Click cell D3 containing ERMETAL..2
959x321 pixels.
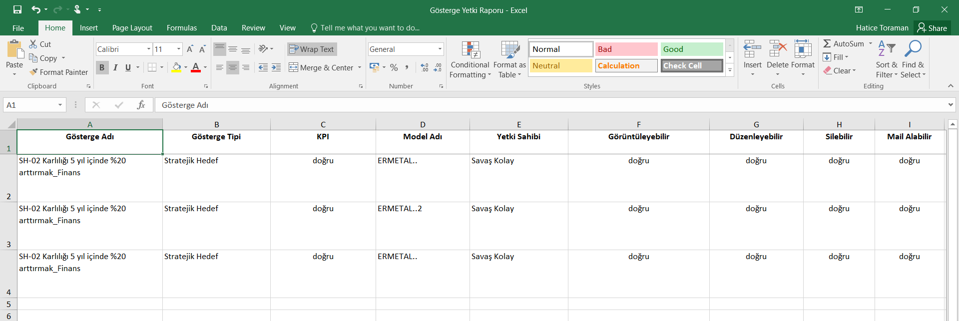[x=422, y=226]
